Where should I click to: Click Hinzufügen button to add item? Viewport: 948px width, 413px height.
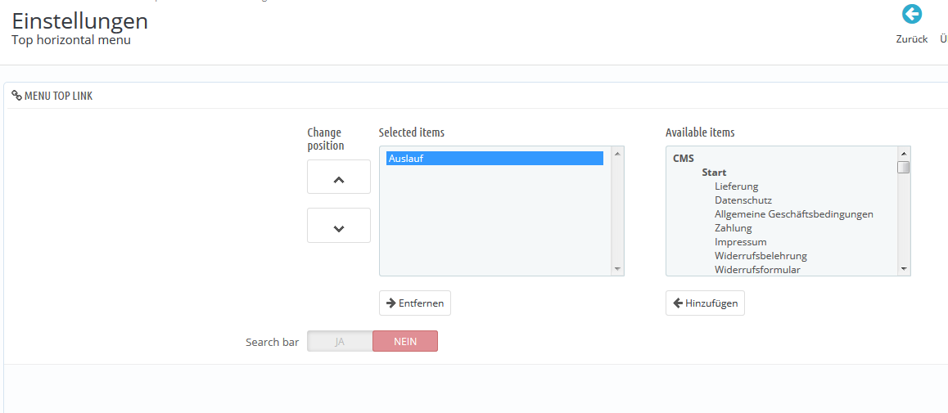point(705,303)
